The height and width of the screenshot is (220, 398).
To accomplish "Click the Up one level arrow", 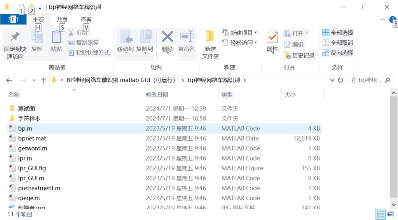I will (x=44, y=80).
